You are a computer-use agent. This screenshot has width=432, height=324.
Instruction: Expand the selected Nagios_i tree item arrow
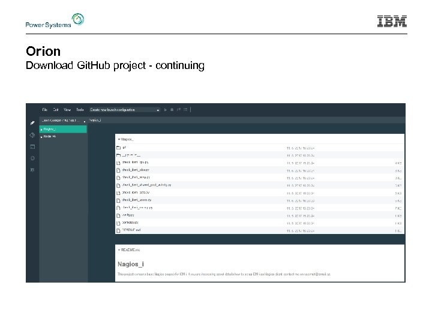(41, 129)
